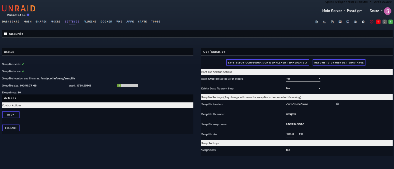This screenshot has width=394, height=169.
Task: Click the help icon beside Swap file location
Action: [x=338, y=104]
